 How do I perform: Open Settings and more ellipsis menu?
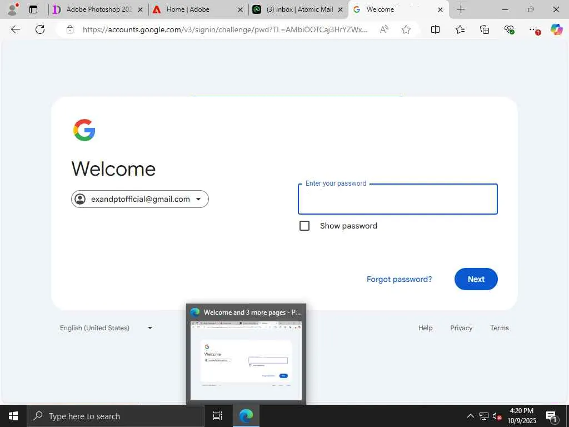tap(534, 30)
